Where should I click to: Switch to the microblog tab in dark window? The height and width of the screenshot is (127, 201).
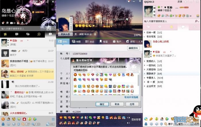[39, 34]
